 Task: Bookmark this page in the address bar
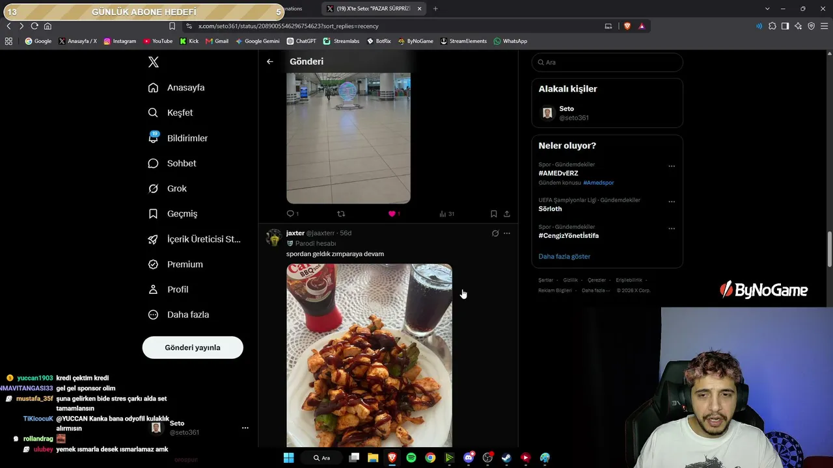pos(172,26)
